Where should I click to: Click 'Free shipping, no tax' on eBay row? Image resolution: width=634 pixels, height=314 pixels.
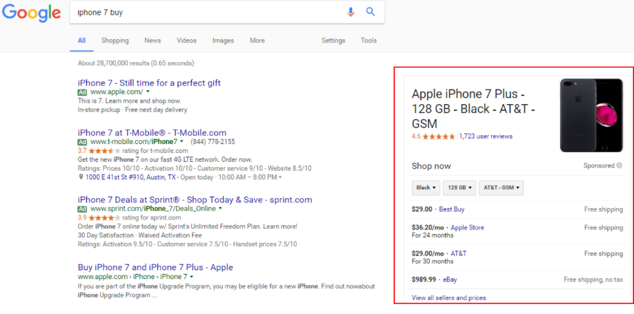pyautogui.click(x=593, y=279)
